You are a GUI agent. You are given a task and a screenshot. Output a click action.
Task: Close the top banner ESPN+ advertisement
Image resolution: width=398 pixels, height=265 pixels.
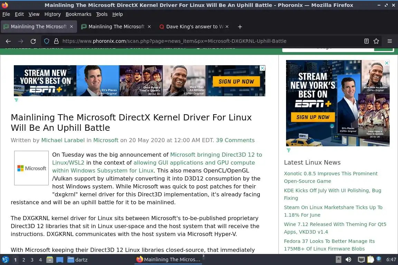point(263,68)
